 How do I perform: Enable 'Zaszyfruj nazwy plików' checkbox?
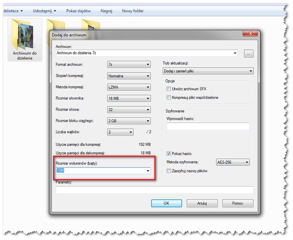[x=169, y=171]
